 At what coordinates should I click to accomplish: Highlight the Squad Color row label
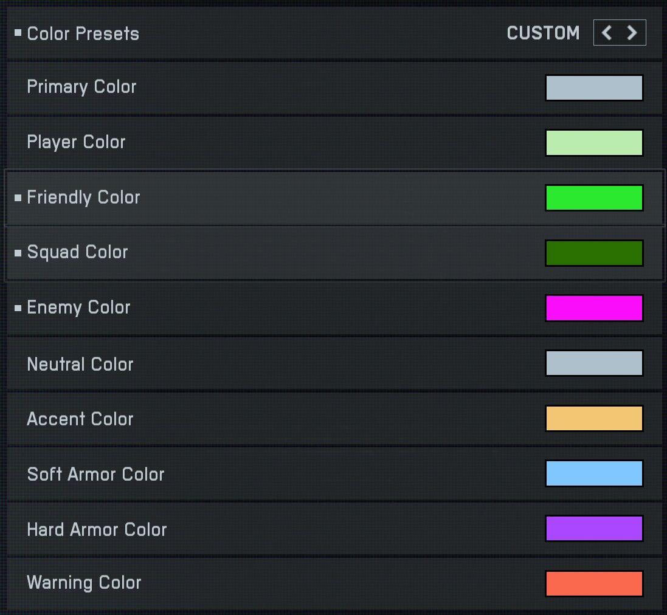coord(77,252)
